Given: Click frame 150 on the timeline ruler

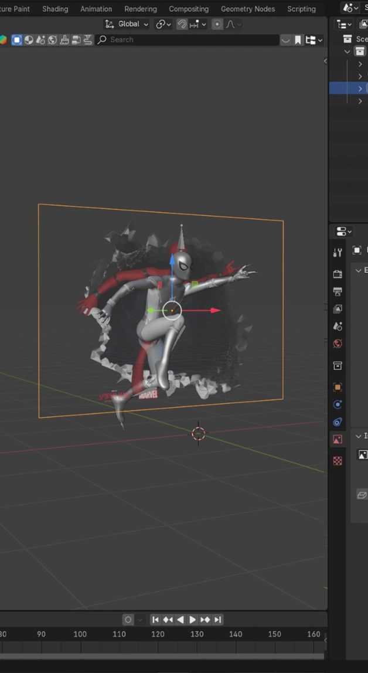Looking at the screenshot, I should pos(274,634).
